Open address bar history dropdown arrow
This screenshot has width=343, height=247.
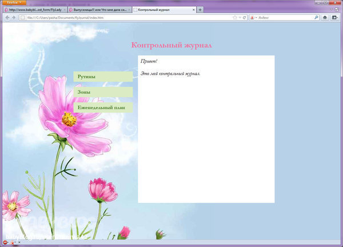click(x=240, y=18)
